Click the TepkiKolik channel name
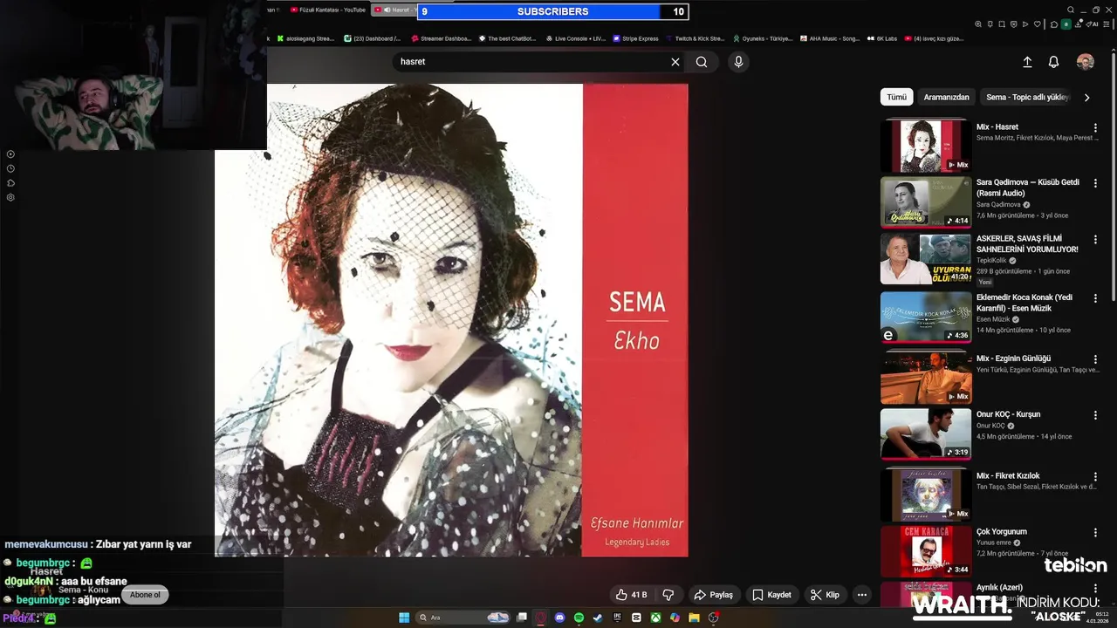Screen dimensions: 1117x628 coord(991,261)
